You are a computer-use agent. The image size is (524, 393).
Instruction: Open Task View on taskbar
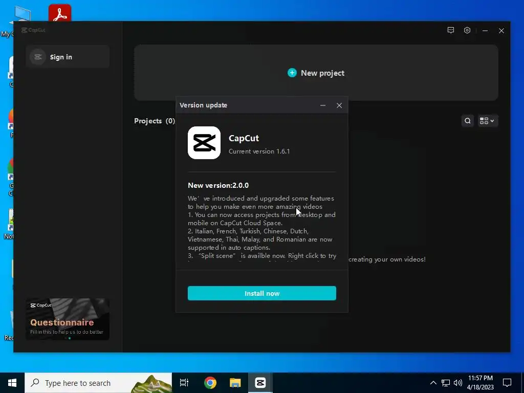point(184,383)
